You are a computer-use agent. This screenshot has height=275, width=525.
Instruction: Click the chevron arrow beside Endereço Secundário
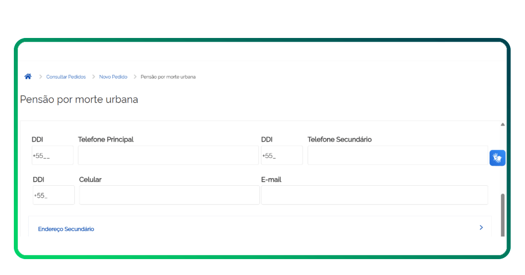click(x=481, y=227)
